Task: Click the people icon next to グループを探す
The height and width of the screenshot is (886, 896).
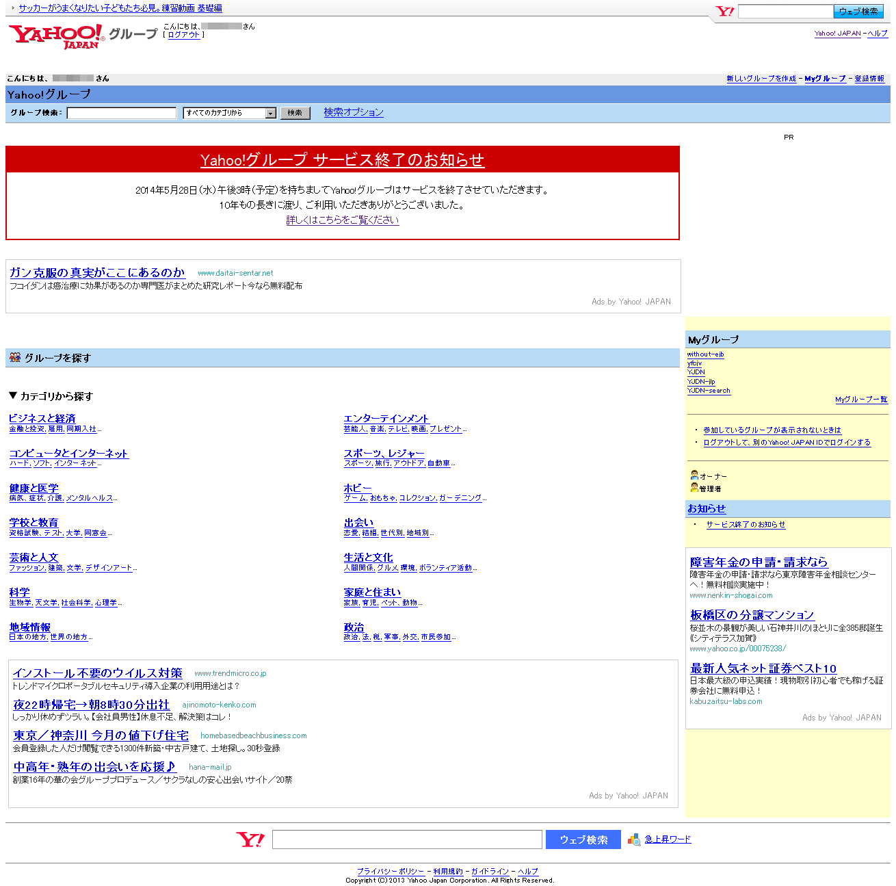Action: [x=15, y=357]
